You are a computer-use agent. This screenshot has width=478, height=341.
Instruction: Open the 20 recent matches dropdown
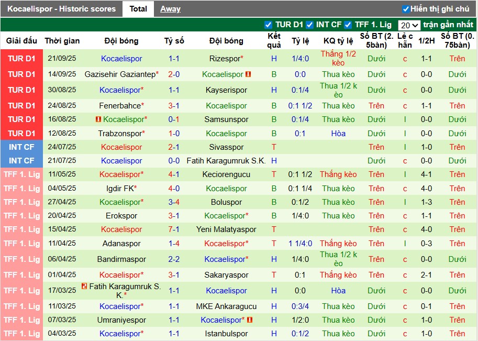[409, 25]
